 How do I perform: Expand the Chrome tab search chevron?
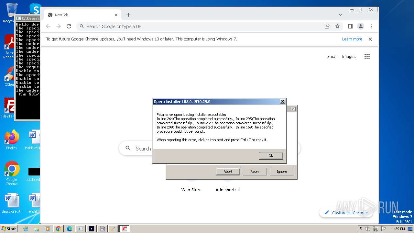pos(340,15)
